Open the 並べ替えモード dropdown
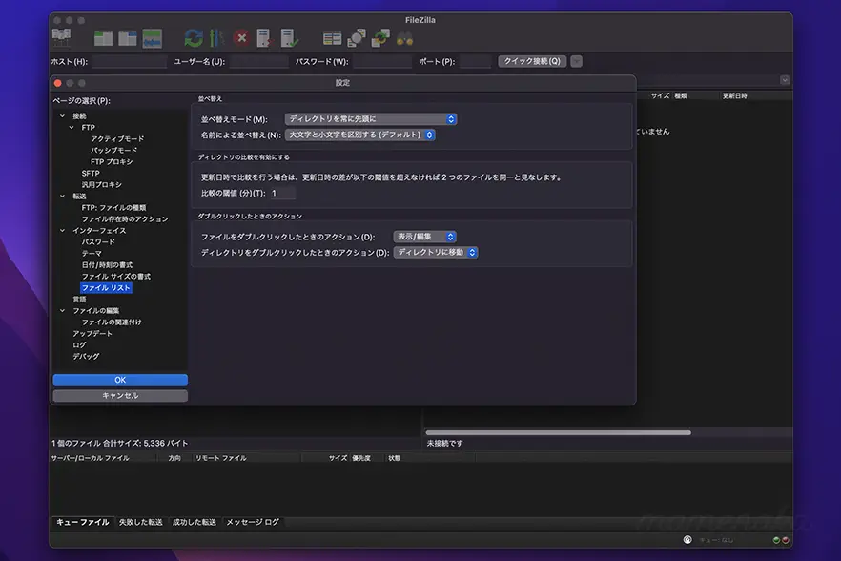The image size is (841, 561). pos(370,118)
